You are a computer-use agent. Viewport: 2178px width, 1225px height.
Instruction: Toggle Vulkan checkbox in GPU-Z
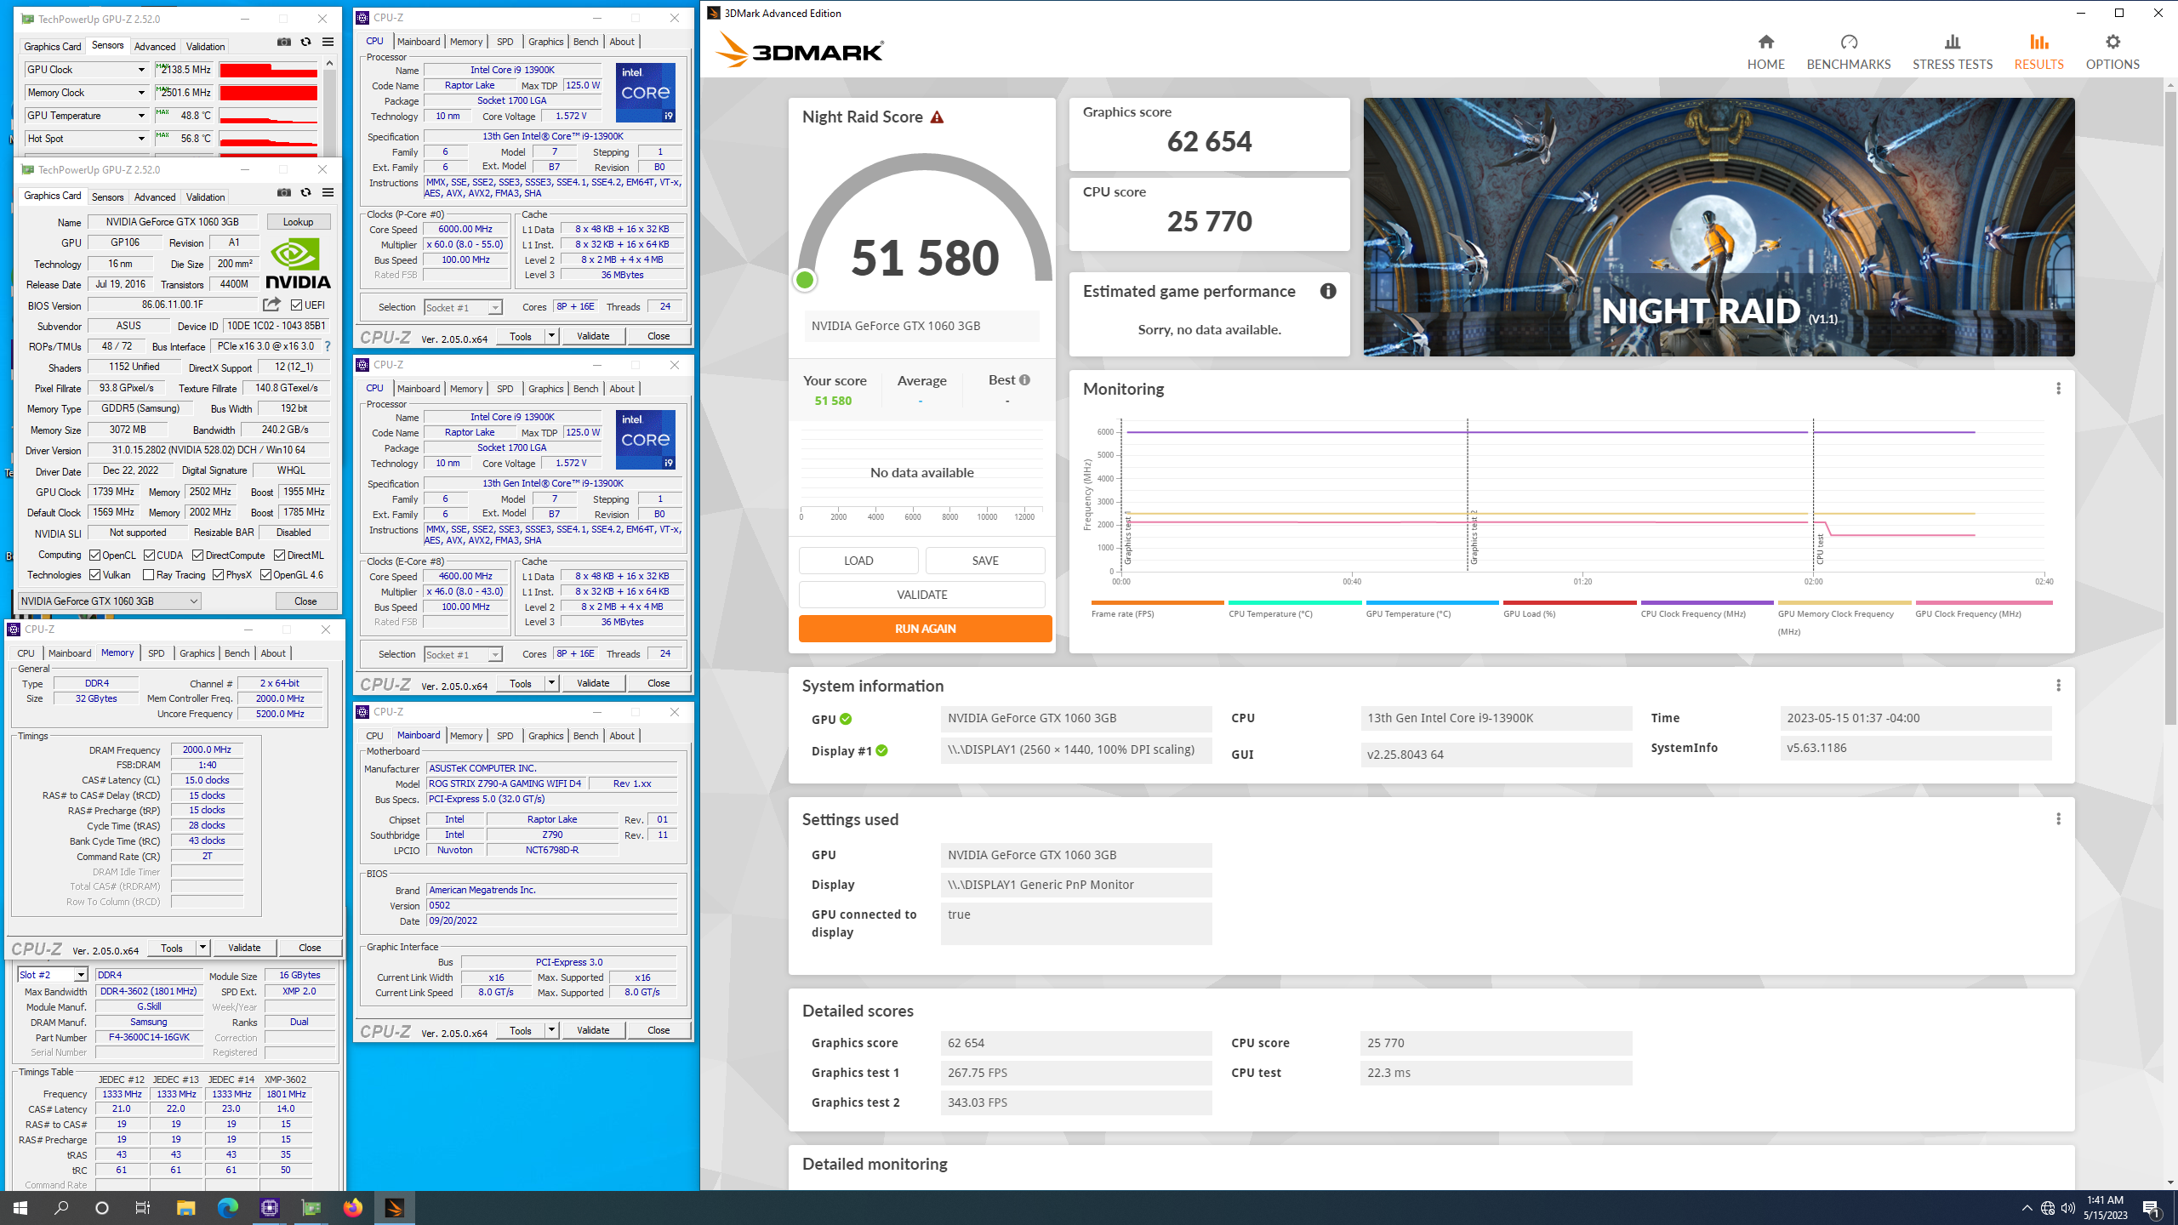94,575
